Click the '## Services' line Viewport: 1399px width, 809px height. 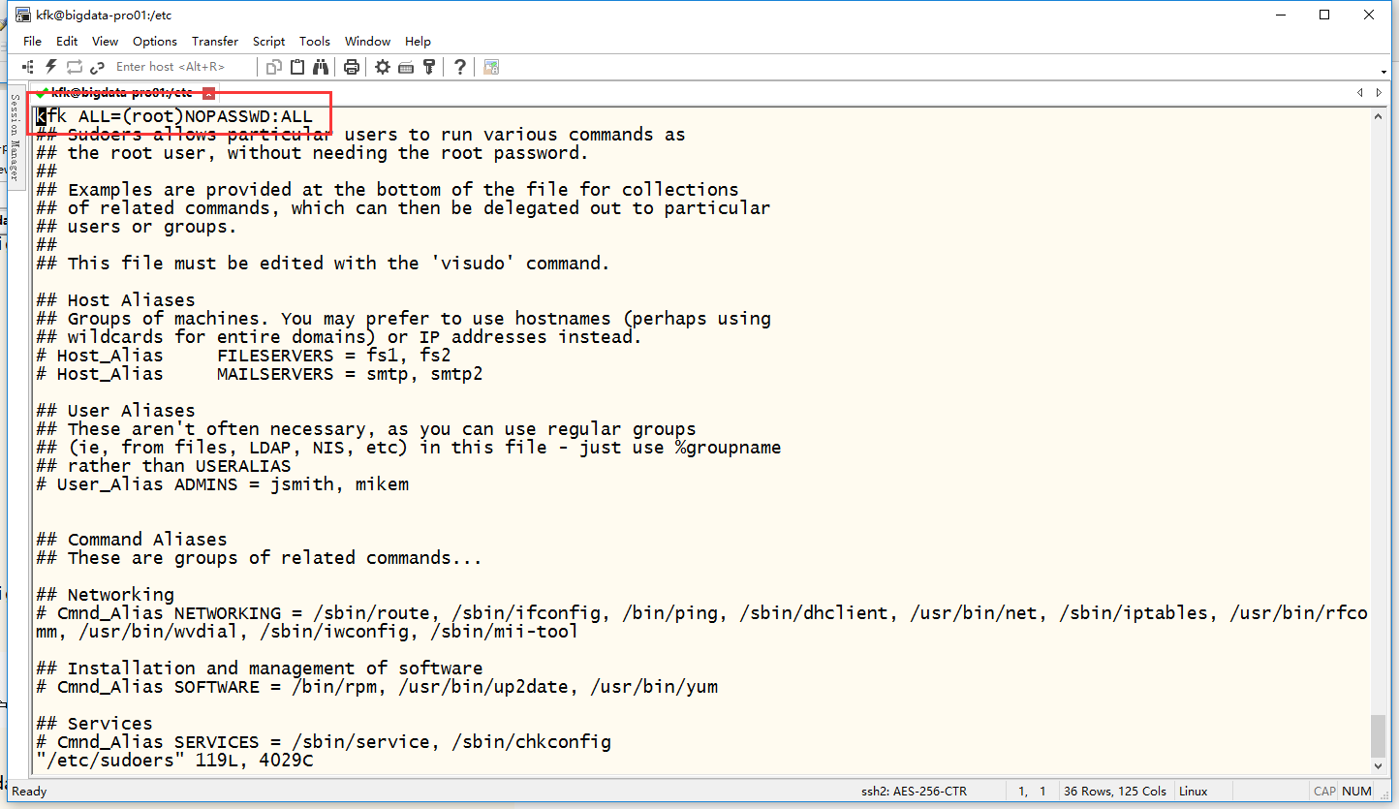point(94,724)
